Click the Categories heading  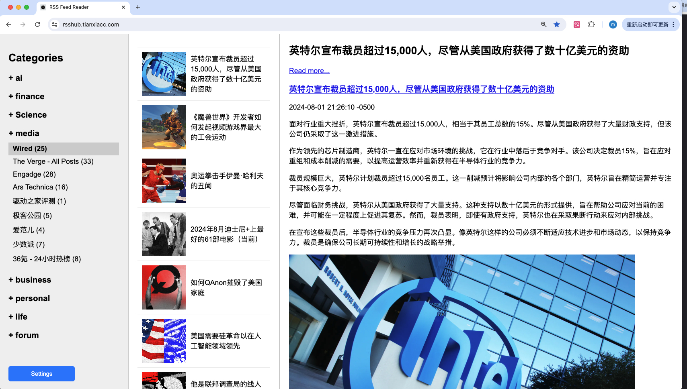tap(36, 58)
